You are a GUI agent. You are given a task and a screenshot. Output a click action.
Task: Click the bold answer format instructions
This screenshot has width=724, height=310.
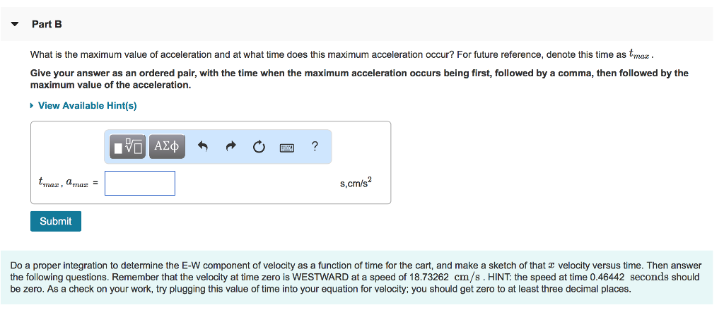tap(359, 79)
